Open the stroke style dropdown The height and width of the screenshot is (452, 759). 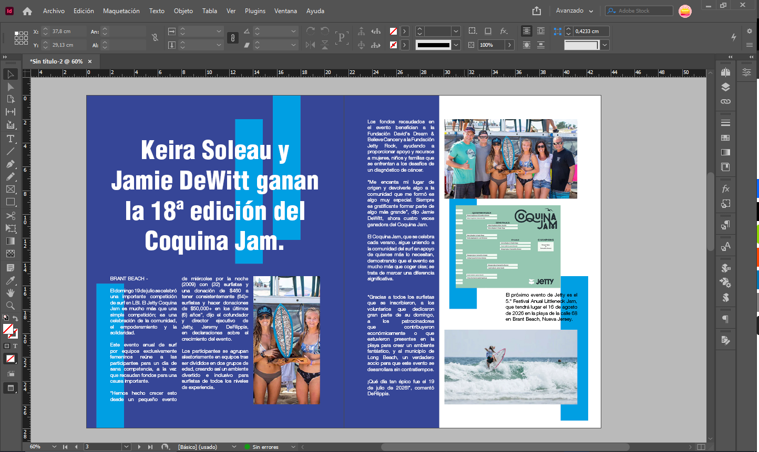pos(456,45)
